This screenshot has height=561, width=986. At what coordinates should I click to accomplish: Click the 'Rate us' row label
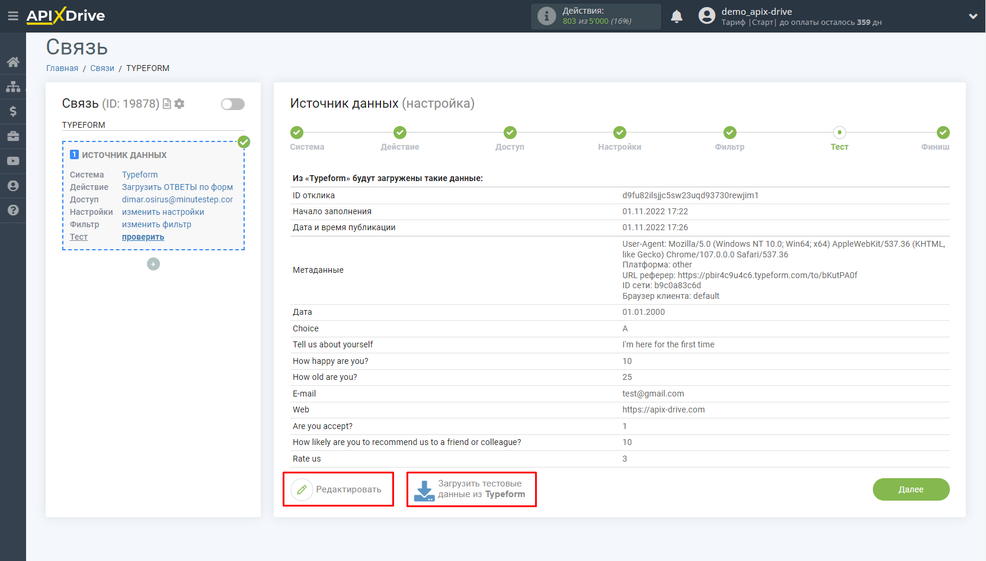[x=307, y=459]
